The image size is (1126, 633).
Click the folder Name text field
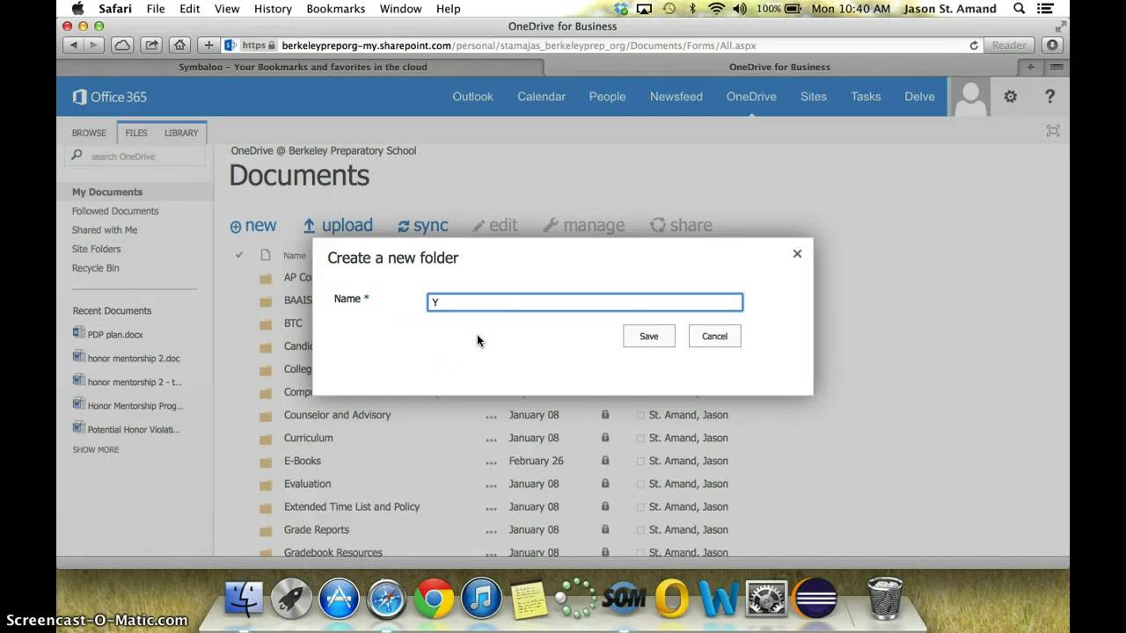pyautogui.click(x=585, y=302)
